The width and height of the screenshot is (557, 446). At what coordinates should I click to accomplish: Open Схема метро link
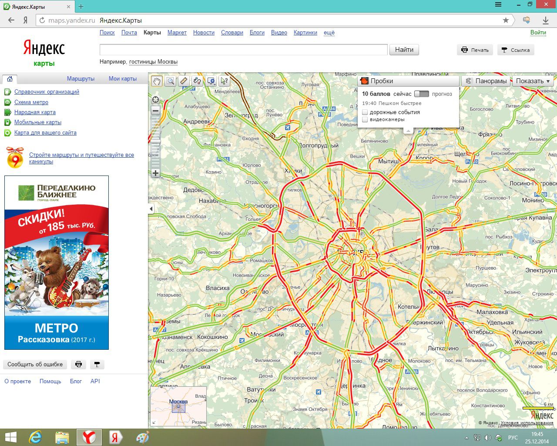[x=31, y=102]
